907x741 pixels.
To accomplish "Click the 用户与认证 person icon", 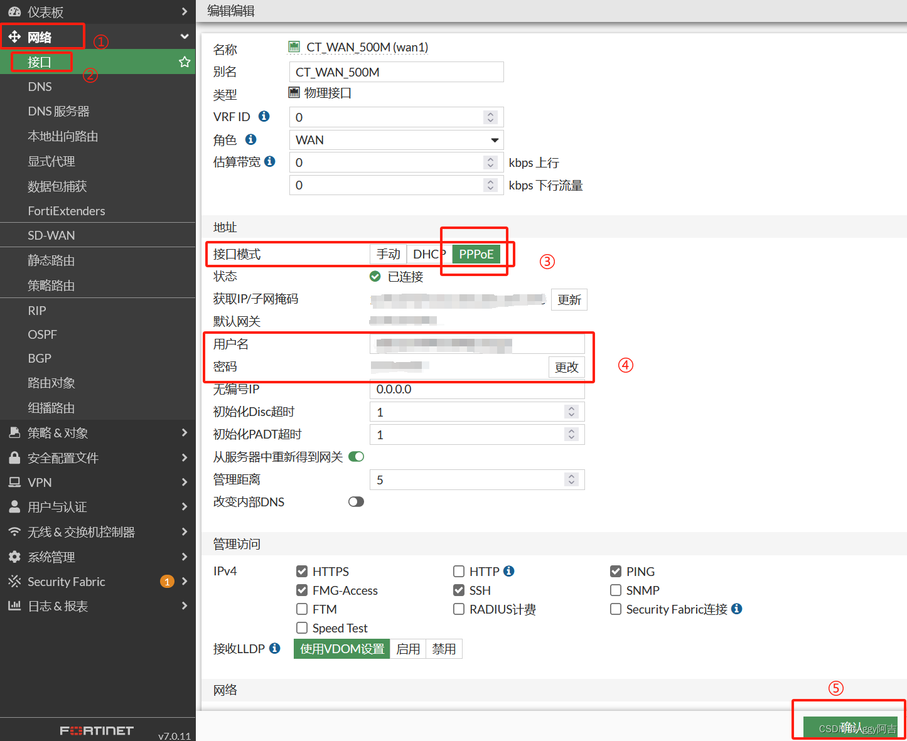I will (14, 506).
